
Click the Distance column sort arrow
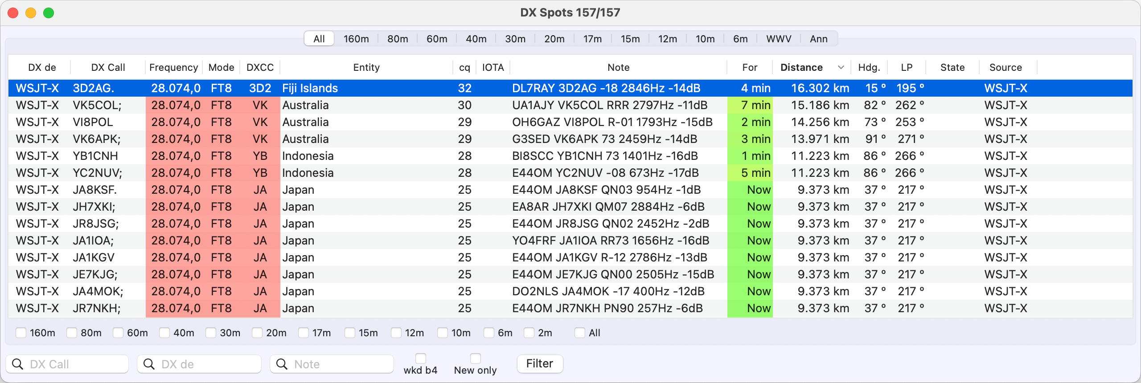click(841, 67)
